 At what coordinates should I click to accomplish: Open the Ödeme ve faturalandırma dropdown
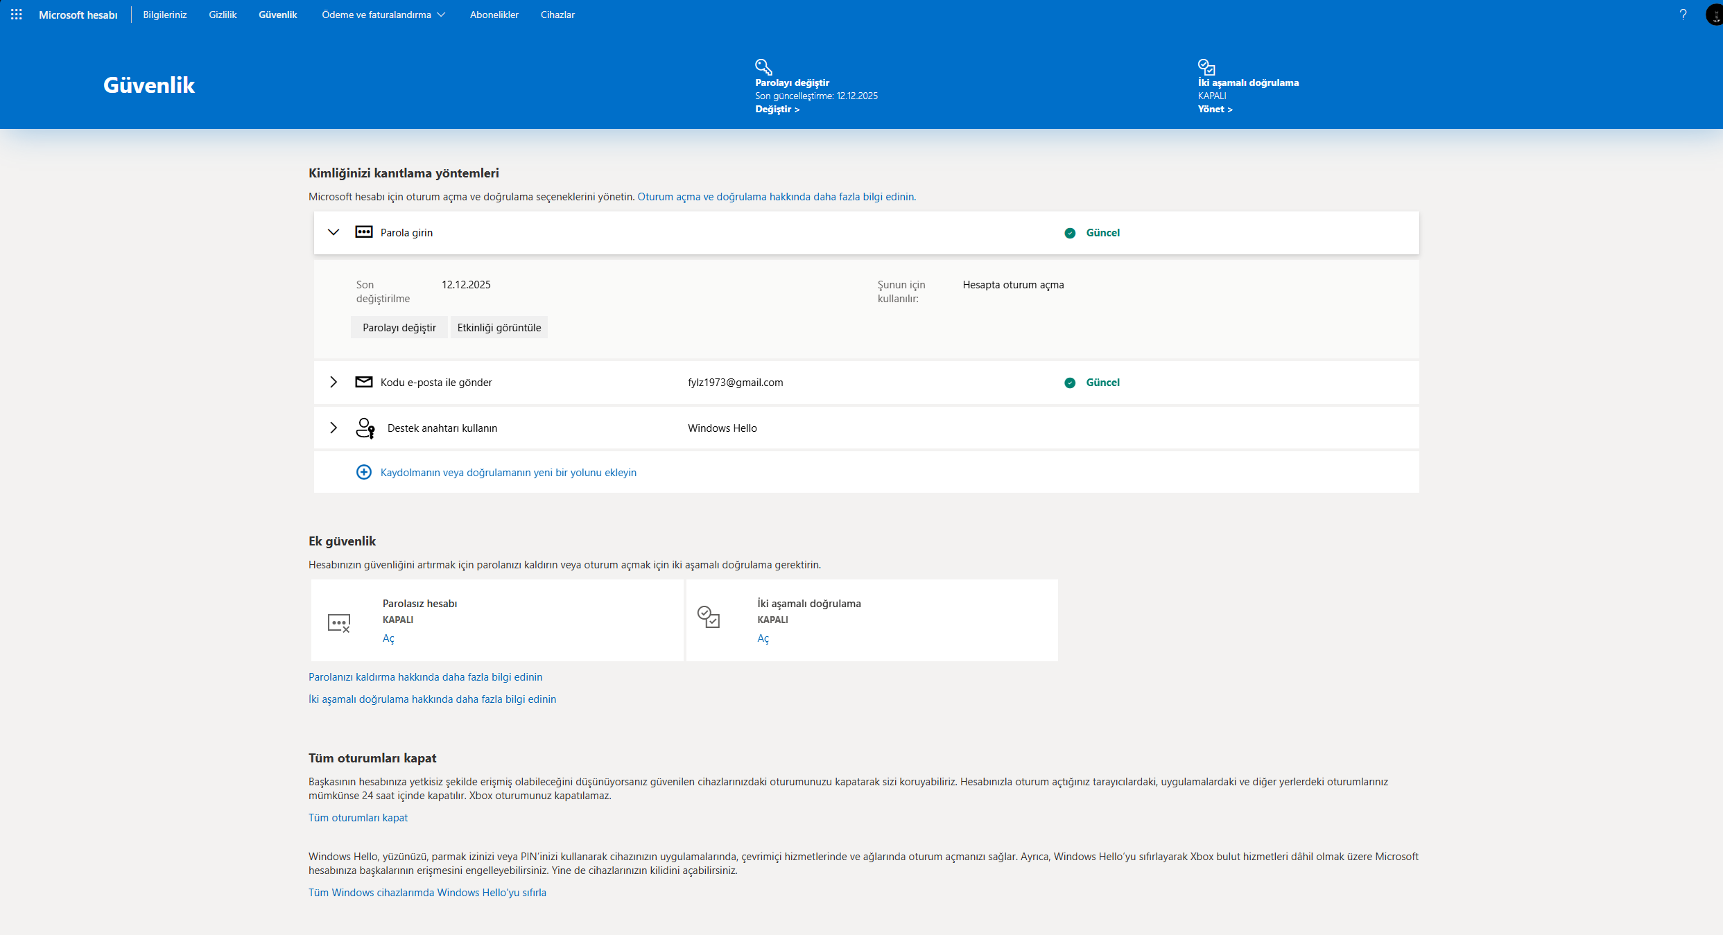(383, 15)
